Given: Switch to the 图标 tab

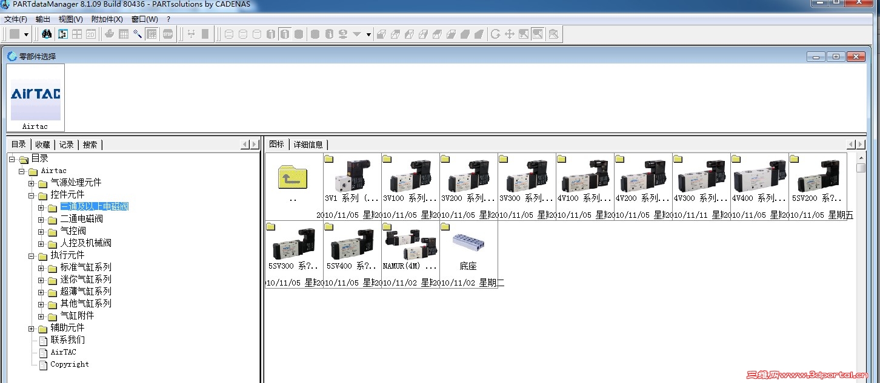Looking at the screenshot, I should coord(276,144).
